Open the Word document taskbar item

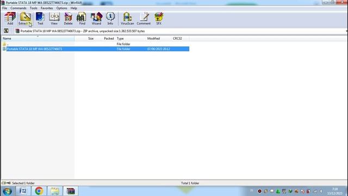pyautogui.click(x=23, y=191)
